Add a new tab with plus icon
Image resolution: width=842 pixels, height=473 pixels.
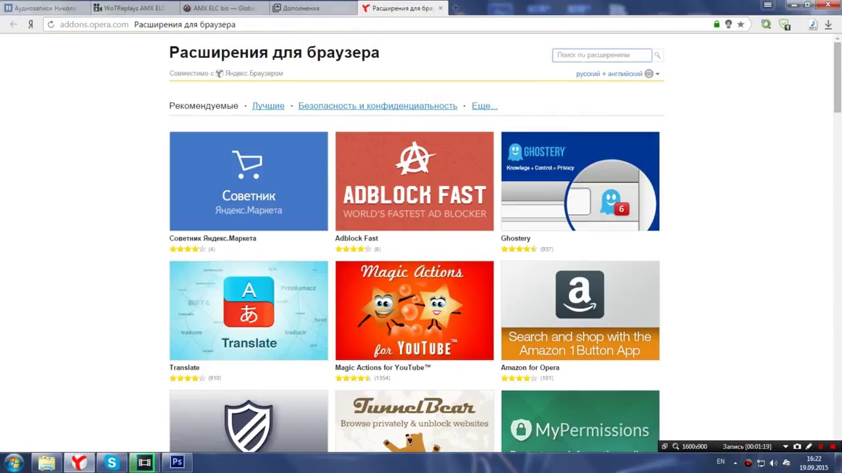tap(455, 8)
